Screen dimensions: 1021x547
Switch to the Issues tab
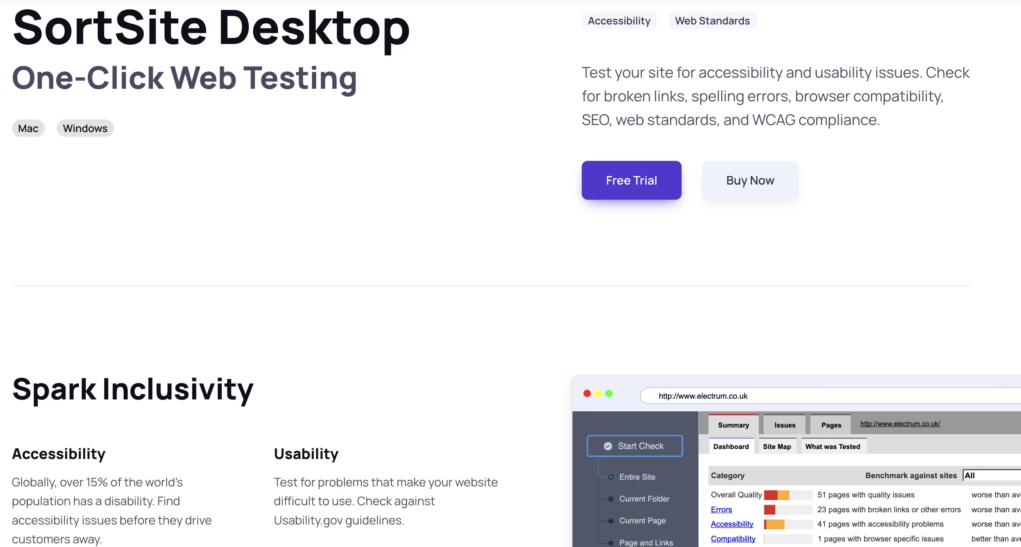785,425
